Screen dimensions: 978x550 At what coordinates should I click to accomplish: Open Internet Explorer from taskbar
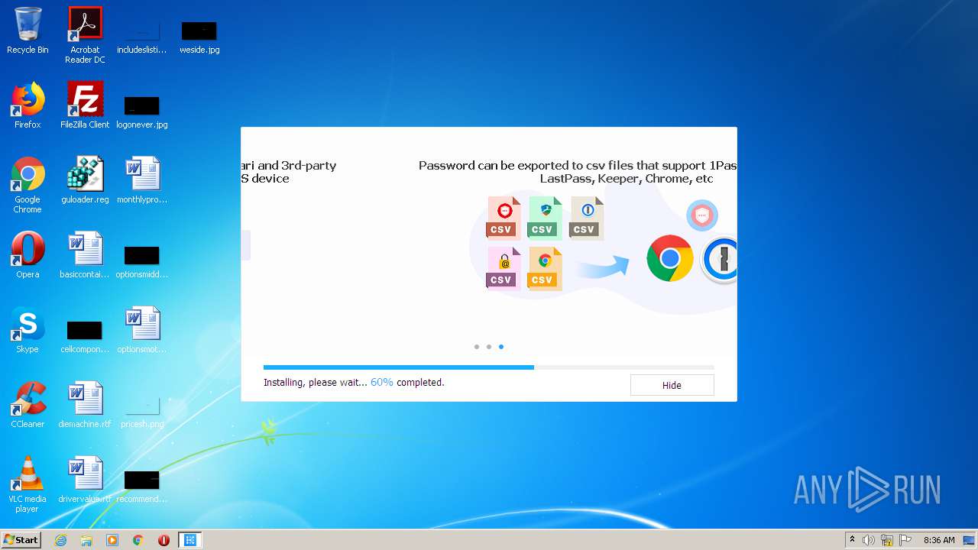pyautogui.click(x=61, y=540)
